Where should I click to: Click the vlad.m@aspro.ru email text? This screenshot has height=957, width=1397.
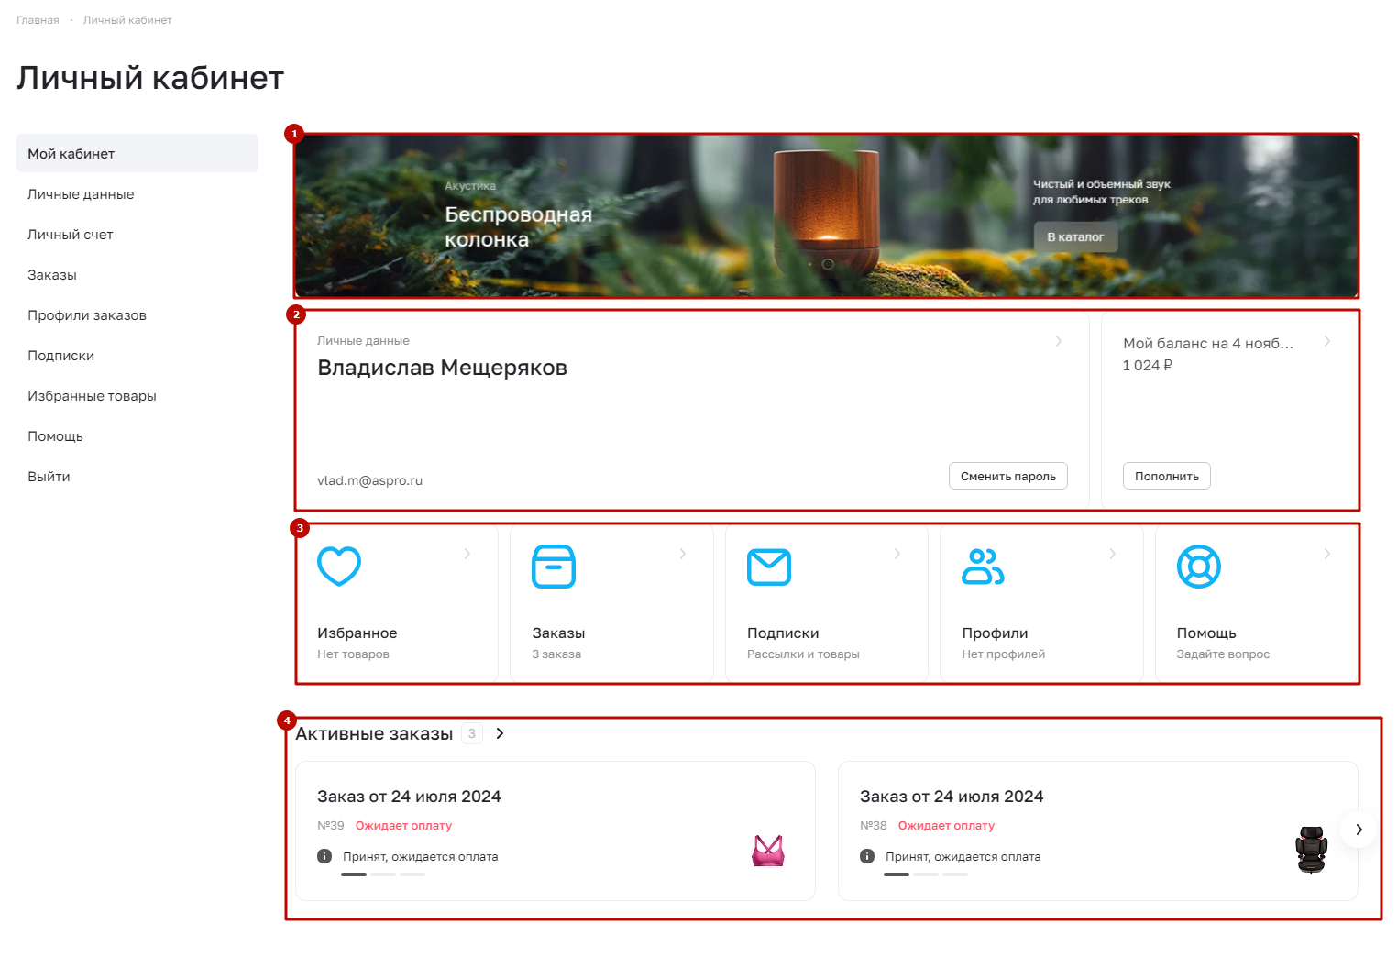click(369, 480)
